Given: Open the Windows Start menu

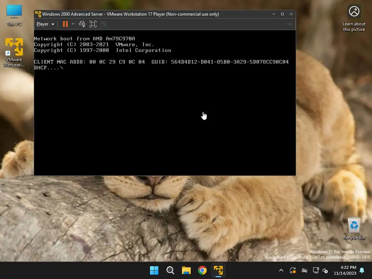Looking at the screenshot, I should 154,270.
